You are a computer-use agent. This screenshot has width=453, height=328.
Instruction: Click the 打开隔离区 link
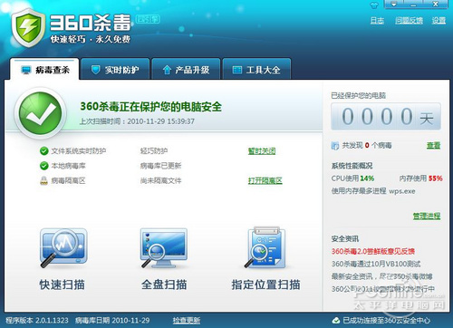[x=265, y=180]
